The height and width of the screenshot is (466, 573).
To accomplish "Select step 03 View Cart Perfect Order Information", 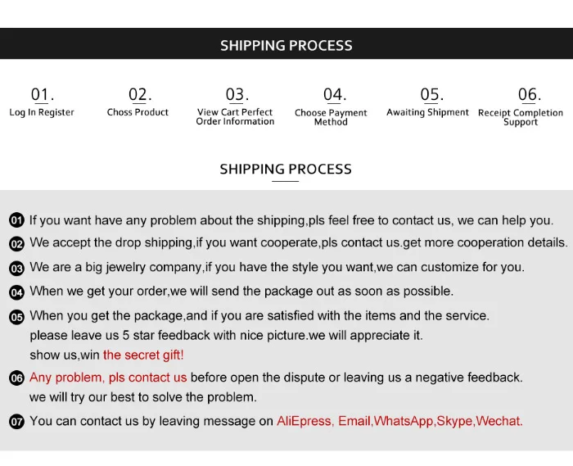I will (x=235, y=106).
